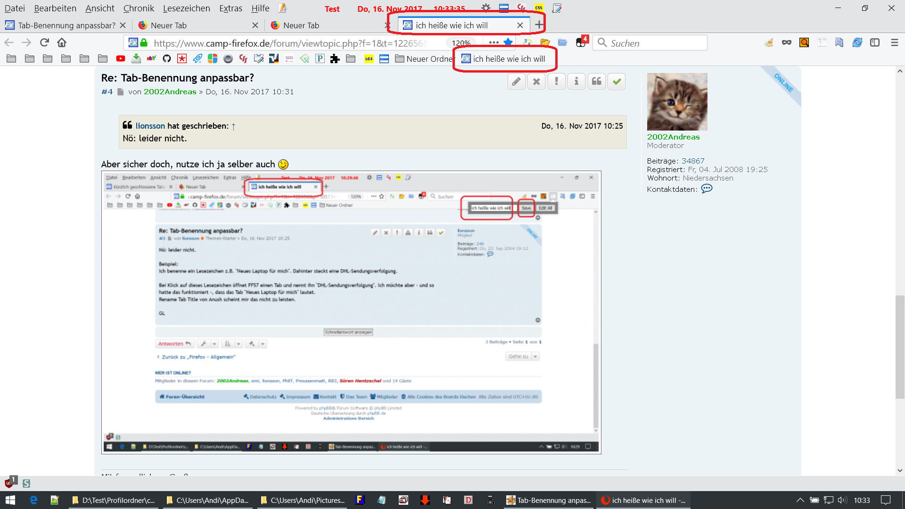Open the GitHub bookmark icon
Screen dimensions: 905x509
tap(167, 58)
